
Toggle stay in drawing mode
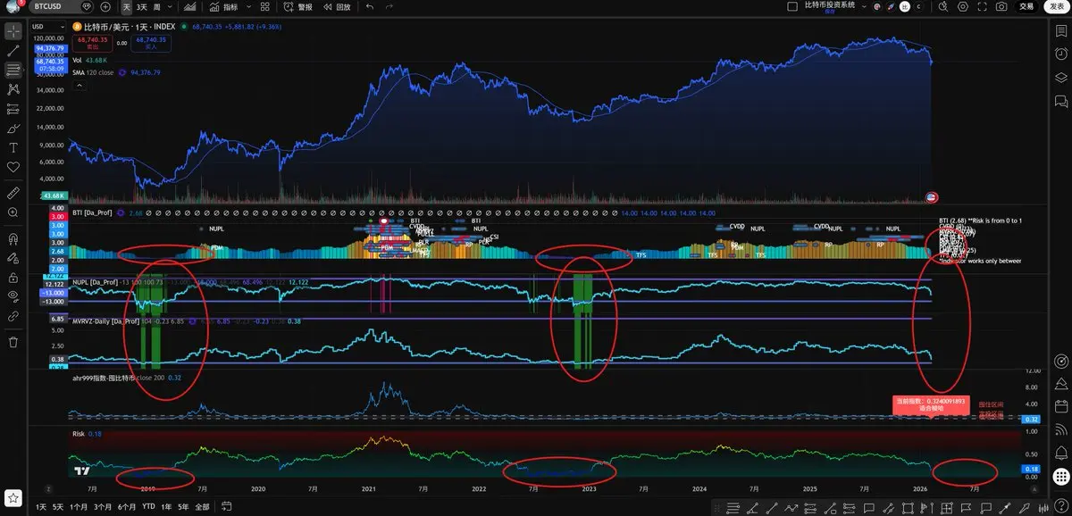click(x=13, y=258)
